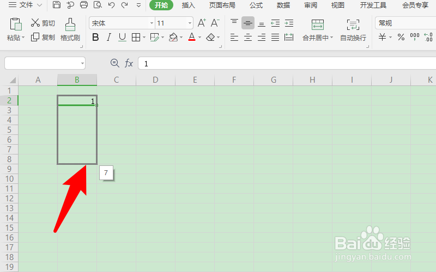This screenshot has height=272, width=436.
Task: Center text horizontally
Action: click(x=248, y=37)
